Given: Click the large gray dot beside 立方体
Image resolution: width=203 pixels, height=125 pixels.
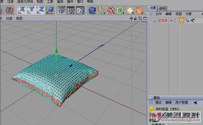Looking at the screenshot, I should click(171, 21).
